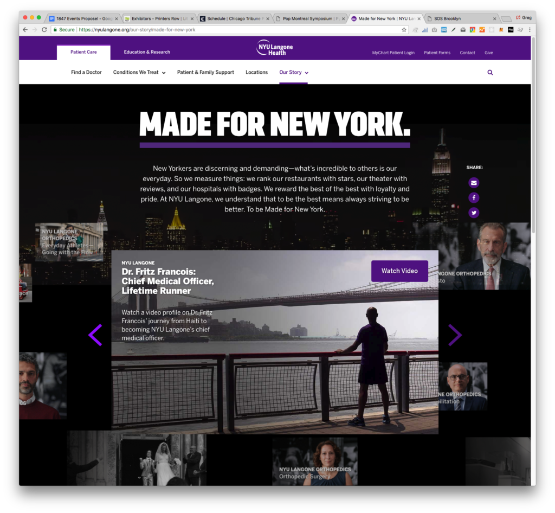Open the Orthopedic Surgery thumbnail
The width and height of the screenshot is (555, 513).
(x=315, y=461)
